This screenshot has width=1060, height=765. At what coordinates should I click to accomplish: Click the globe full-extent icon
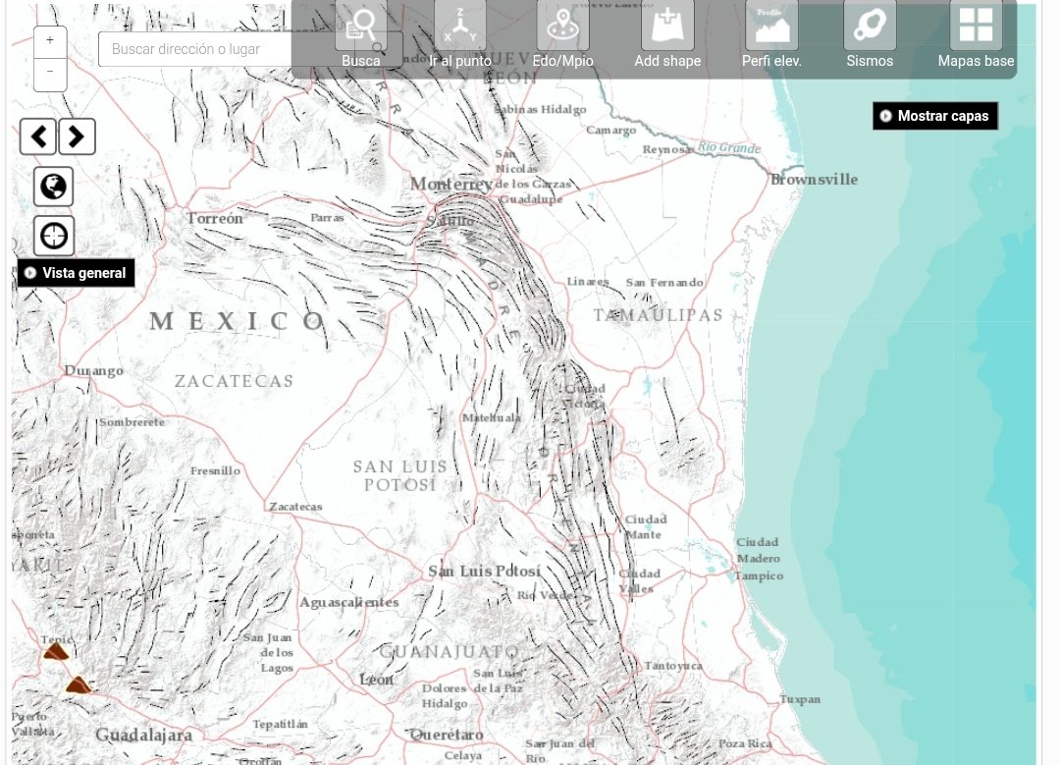click(x=53, y=187)
